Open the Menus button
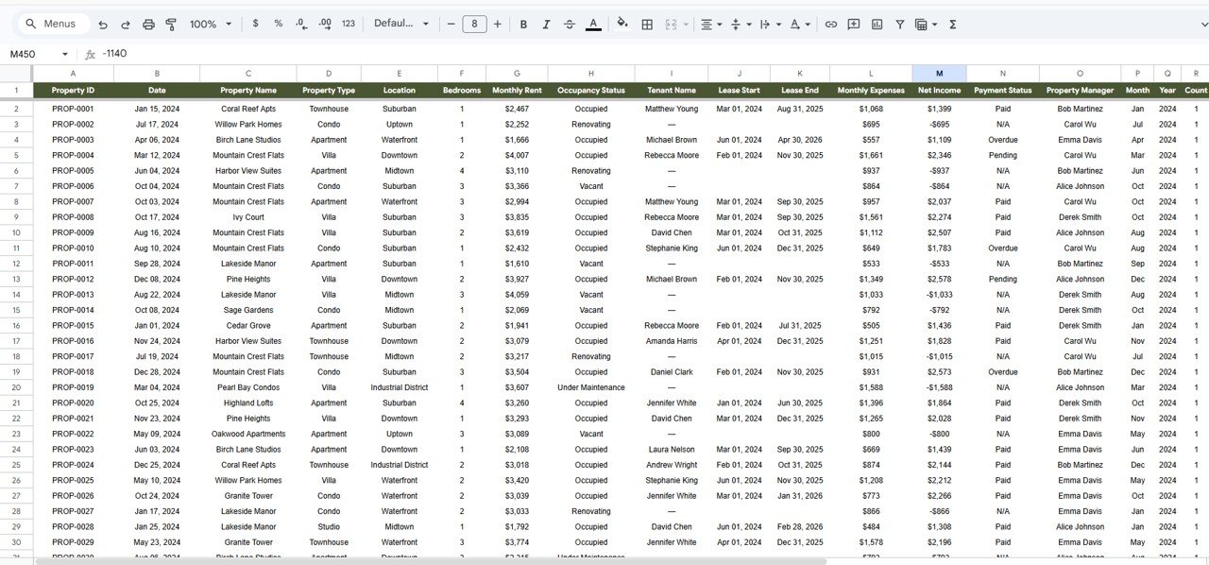Viewport: 1209px width, 565px height. 52,23
